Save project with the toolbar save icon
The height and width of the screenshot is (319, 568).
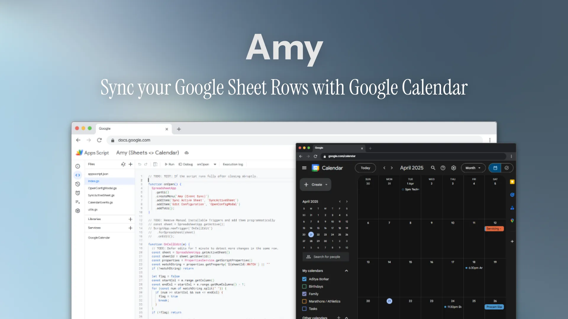(155, 164)
